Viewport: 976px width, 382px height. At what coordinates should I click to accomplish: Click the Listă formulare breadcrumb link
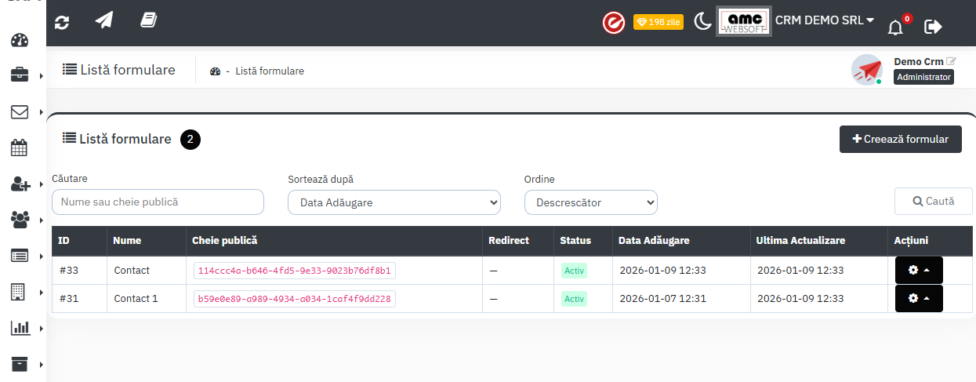pos(269,71)
